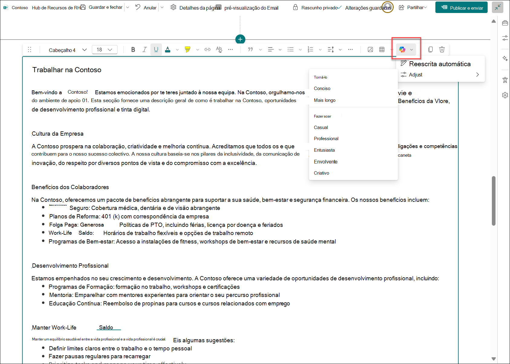The image size is (510, 364).
Task: Toggle underline formatting
Action: [156, 50]
